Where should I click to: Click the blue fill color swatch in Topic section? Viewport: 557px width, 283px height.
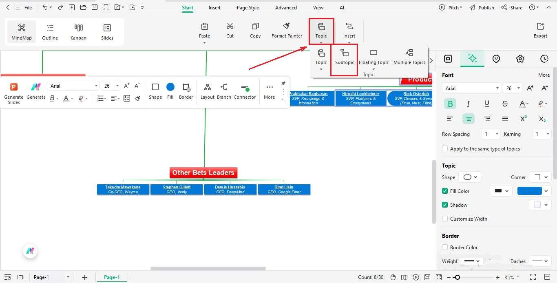click(529, 191)
